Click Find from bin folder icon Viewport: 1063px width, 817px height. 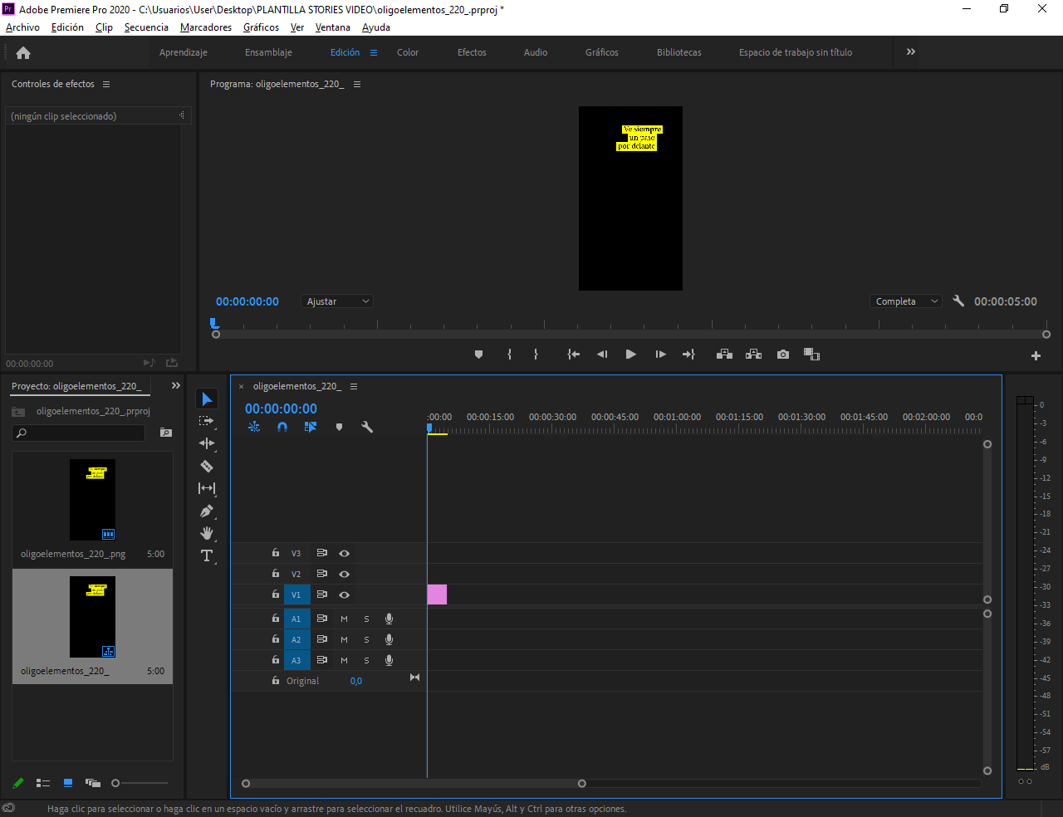pyautogui.click(x=166, y=433)
